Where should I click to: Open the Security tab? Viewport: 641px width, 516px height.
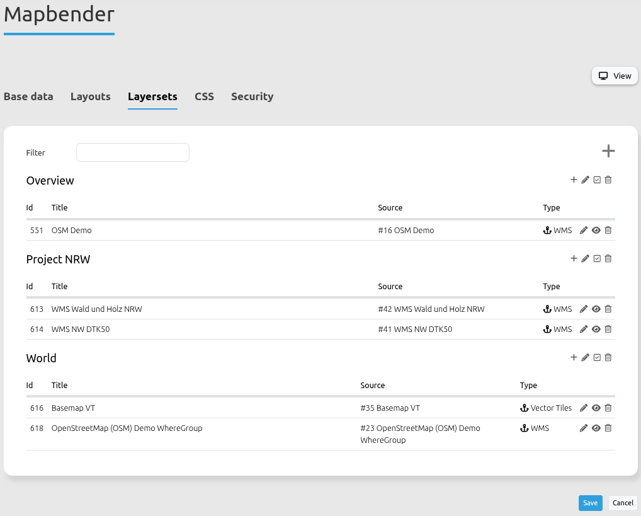pos(252,96)
